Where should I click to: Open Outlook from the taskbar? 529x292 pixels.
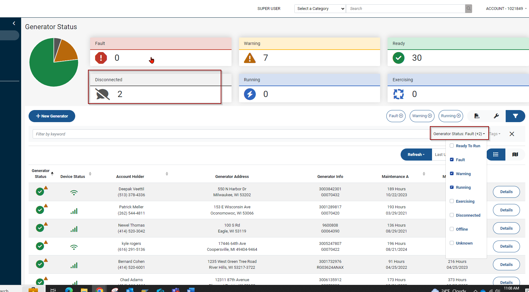coord(130,290)
